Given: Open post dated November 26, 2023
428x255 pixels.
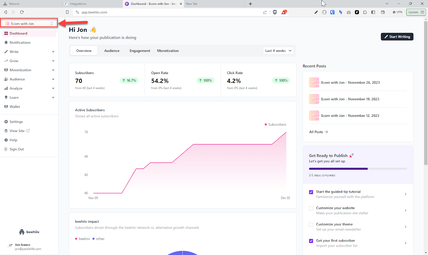Looking at the screenshot, I should click(x=358, y=83).
